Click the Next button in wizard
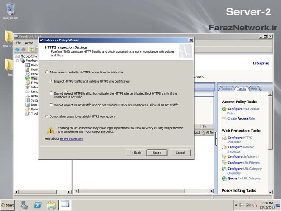 (157, 153)
